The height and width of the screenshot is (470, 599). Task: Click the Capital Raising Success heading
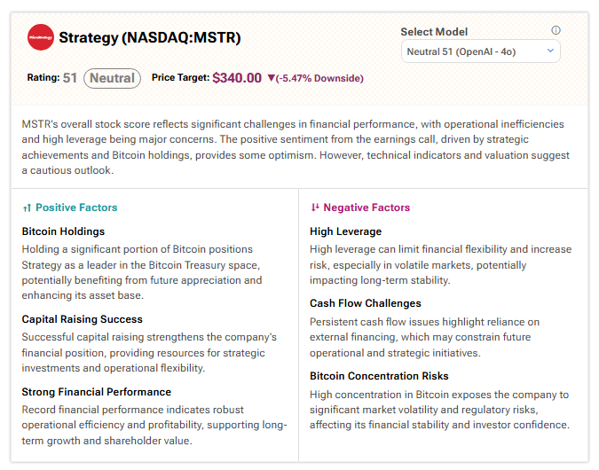pyautogui.click(x=82, y=319)
